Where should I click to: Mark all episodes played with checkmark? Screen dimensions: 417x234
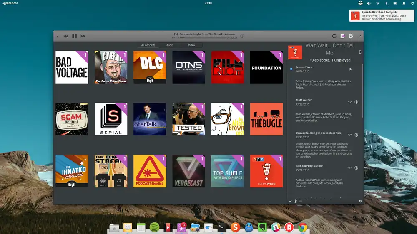click(290, 201)
